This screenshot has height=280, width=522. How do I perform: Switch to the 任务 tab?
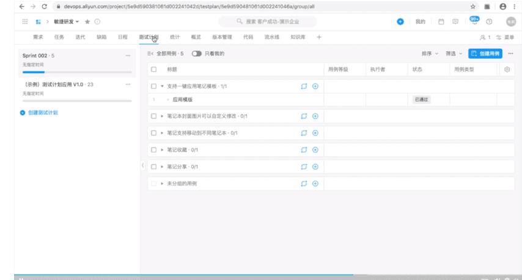click(x=59, y=37)
